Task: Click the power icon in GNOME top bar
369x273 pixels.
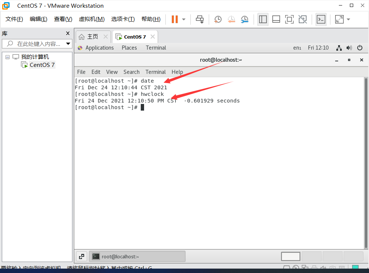Action: coord(359,48)
